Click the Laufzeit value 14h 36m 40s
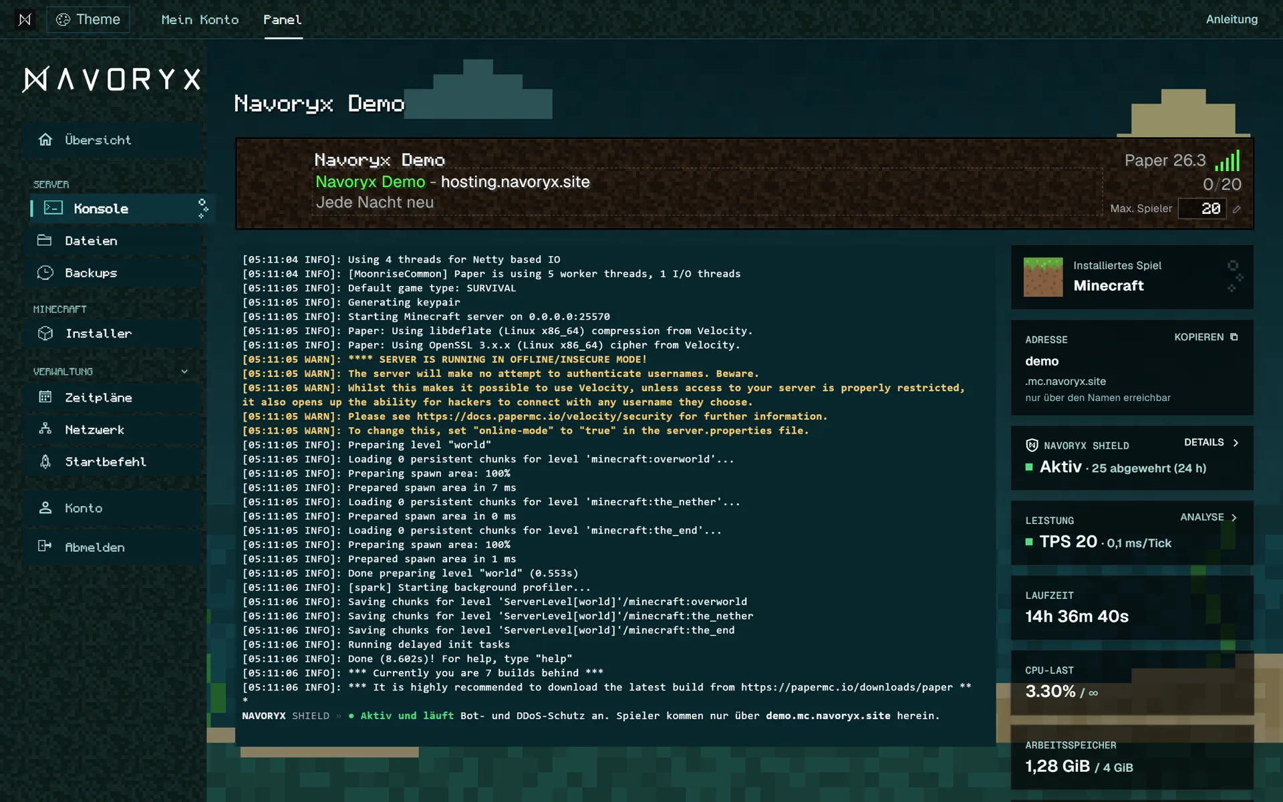This screenshot has height=802, width=1283. [1077, 616]
